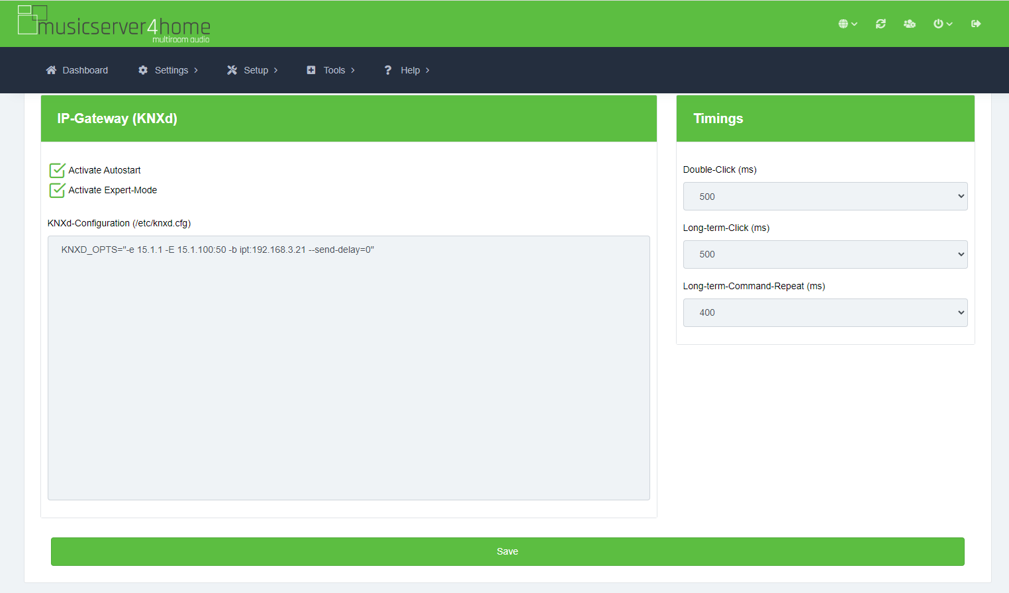Screen dimensions: 1009x593
Task: Click the musicserver4home logo
Action: tap(114, 24)
